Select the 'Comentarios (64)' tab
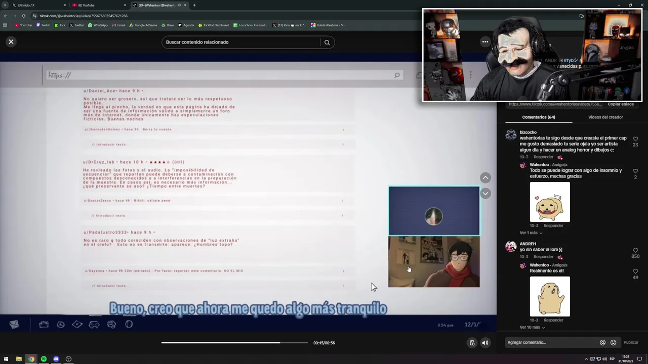This screenshot has height=364, width=648. coord(539,117)
